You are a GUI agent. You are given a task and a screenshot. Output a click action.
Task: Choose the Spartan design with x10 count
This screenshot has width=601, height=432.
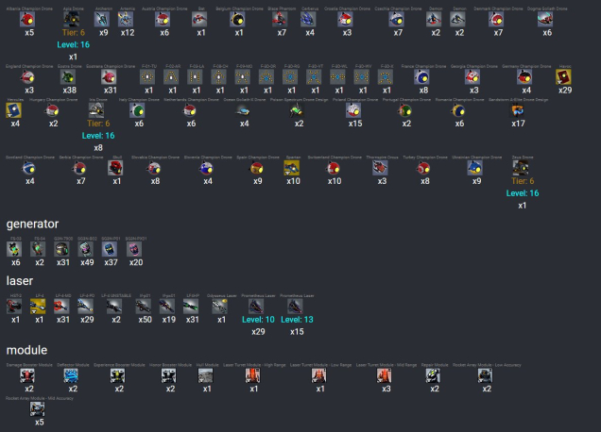click(x=293, y=168)
